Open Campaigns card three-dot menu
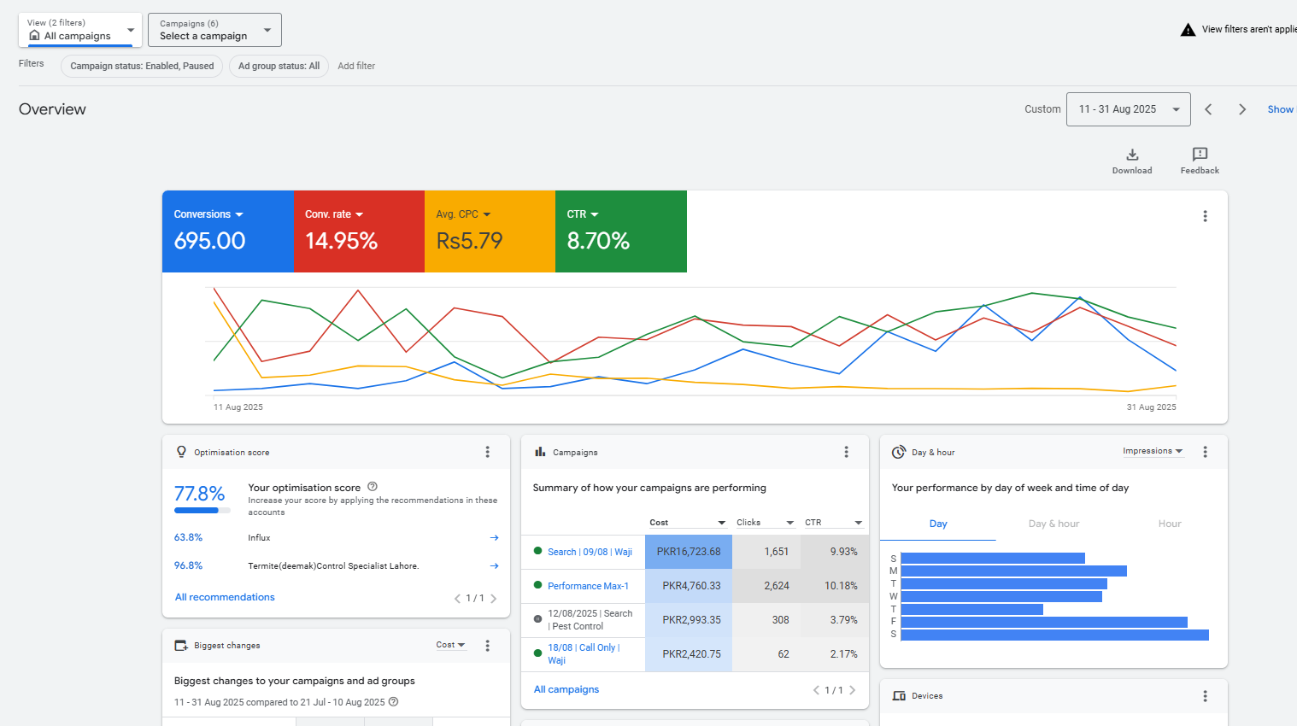 [846, 452]
